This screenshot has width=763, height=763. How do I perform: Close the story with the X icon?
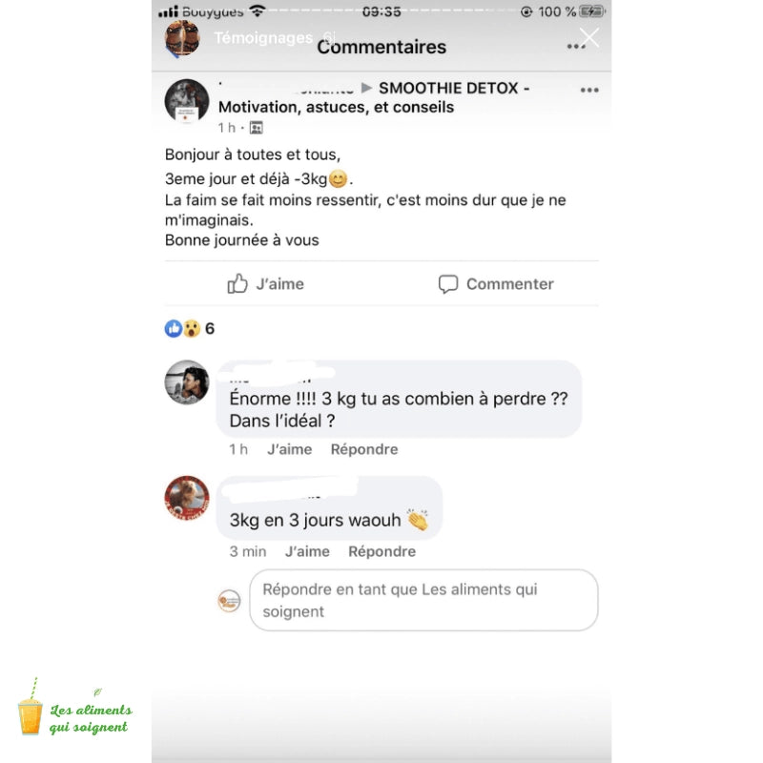[589, 37]
